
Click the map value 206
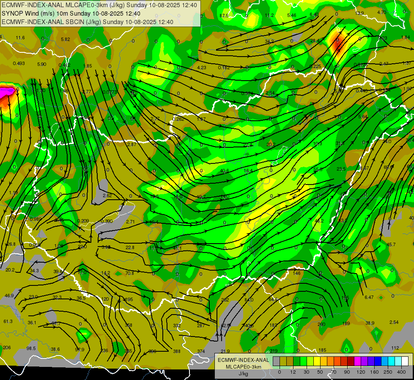7,347
